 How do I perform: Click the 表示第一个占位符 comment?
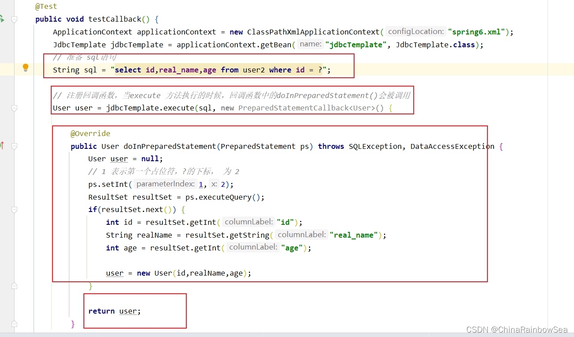tap(163, 171)
